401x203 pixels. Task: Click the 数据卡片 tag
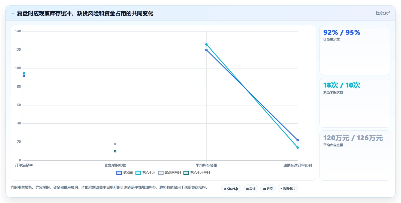[x=288, y=189]
